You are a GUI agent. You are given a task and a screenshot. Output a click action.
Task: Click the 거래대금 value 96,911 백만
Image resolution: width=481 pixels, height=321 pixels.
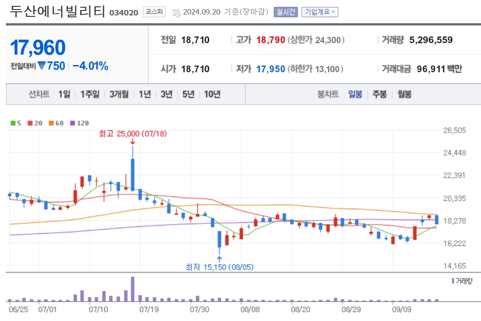tap(439, 69)
